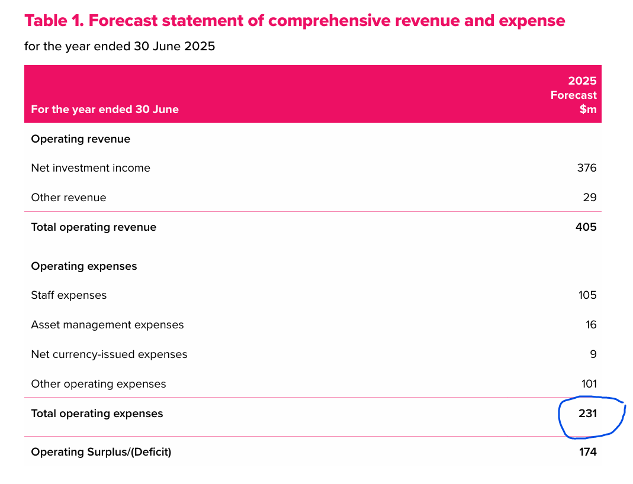
Task: Click the subtitle 'for the year ended 30 June 2025'
Action: pyautogui.click(x=120, y=46)
